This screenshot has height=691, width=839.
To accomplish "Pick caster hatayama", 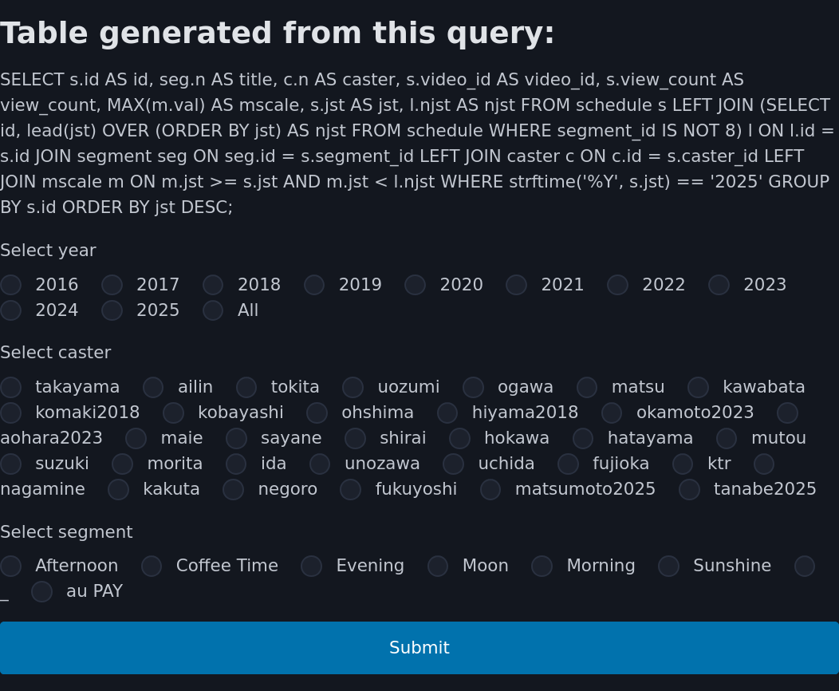I will pos(583,438).
